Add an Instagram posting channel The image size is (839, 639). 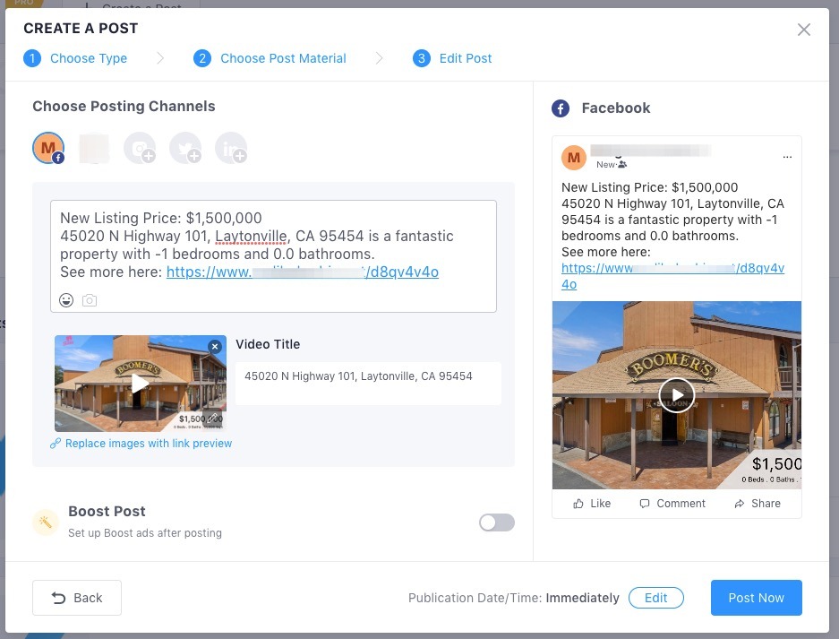pyautogui.click(x=140, y=149)
